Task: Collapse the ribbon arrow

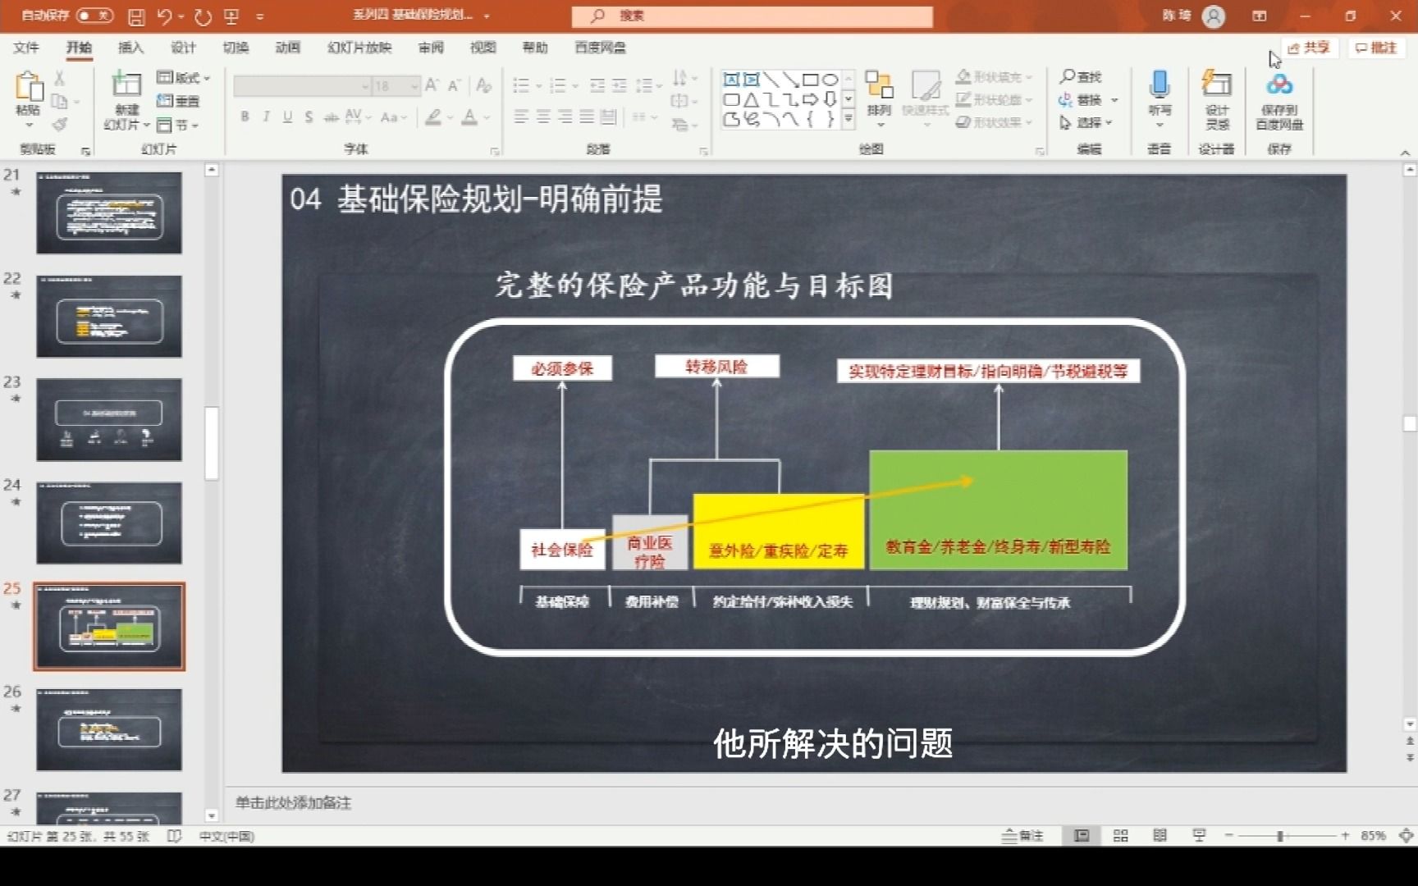Action: pos(1404,153)
